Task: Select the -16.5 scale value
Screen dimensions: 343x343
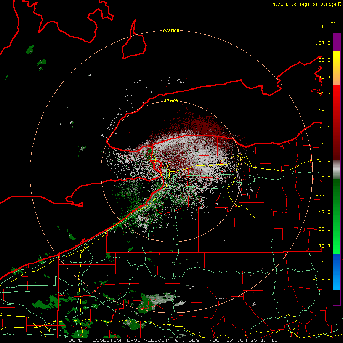Action: click(x=323, y=178)
